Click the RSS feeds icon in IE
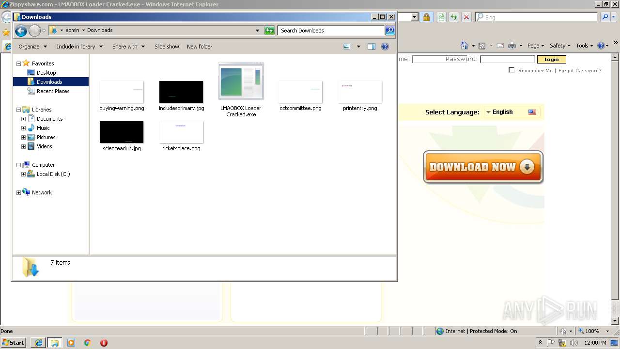Image resolution: width=620 pixels, height=349 pixels. [x=482, y=46]
